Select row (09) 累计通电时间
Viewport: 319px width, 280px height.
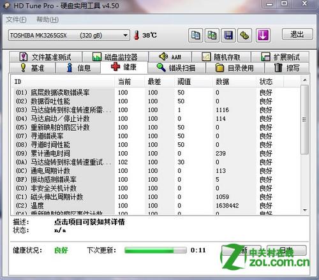(x=156, y=154)
